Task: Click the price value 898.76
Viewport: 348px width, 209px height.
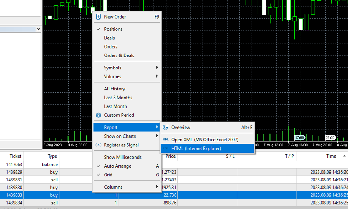Action: (170, 203)
